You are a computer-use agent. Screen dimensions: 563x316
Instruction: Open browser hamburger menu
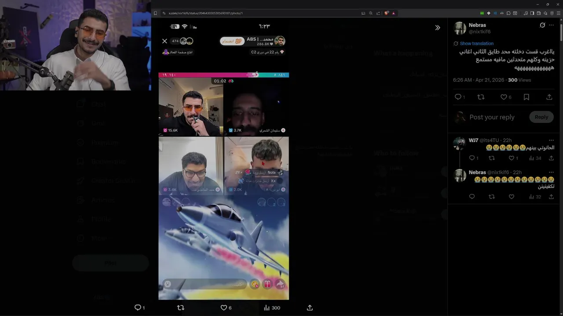click(559, 13)
